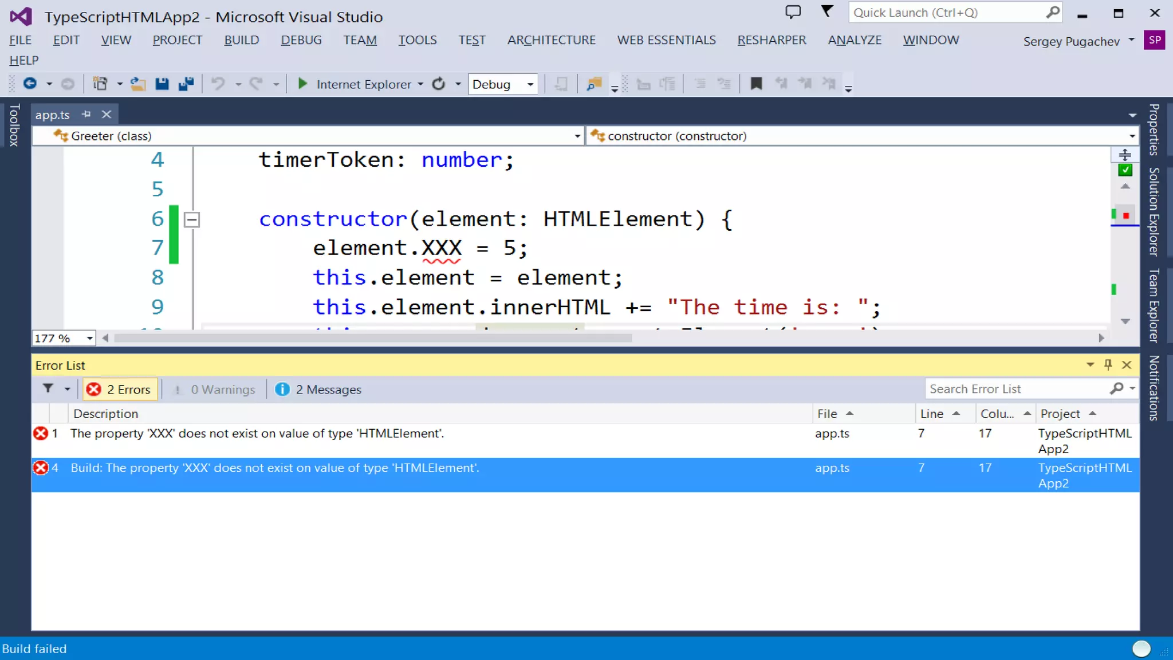Open the Internet Explorer browser dropdown arrow
Viewport: 1173px width, 660px height.
[420, 84]
